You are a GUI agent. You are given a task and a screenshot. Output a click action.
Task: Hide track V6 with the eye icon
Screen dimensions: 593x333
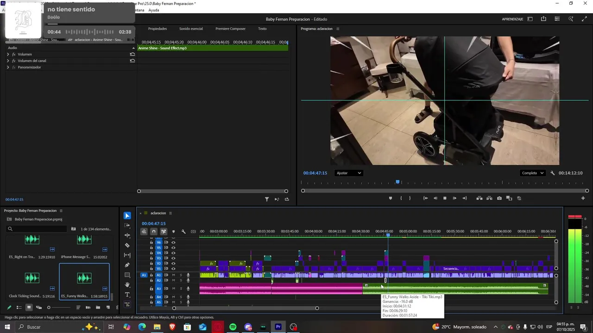click(x=174, y=242)
